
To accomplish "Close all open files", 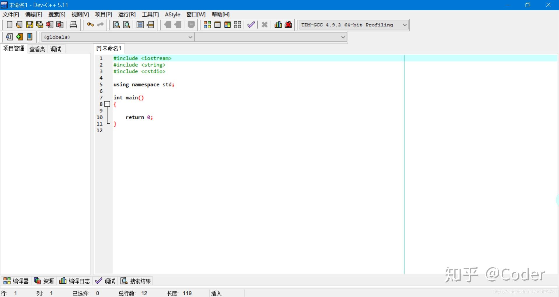I will (x=60, y=25).
